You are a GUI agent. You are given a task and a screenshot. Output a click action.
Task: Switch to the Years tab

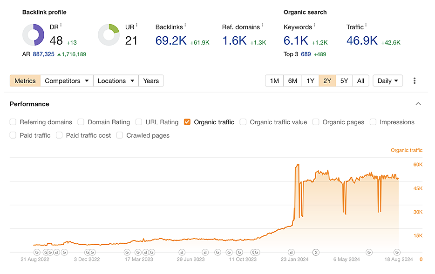(151, 81)
